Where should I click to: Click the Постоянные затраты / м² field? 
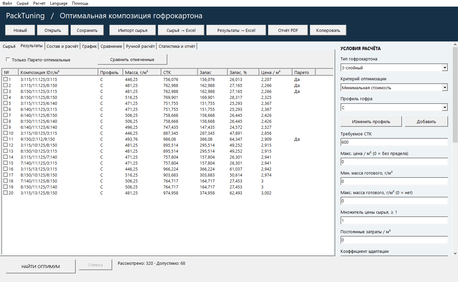(394, 240)
